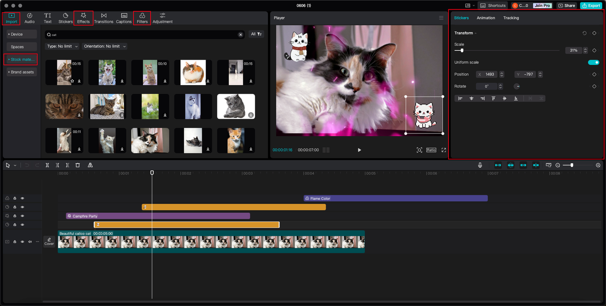
Task: Select the Stickers properties tab
Action: (461, 18)
